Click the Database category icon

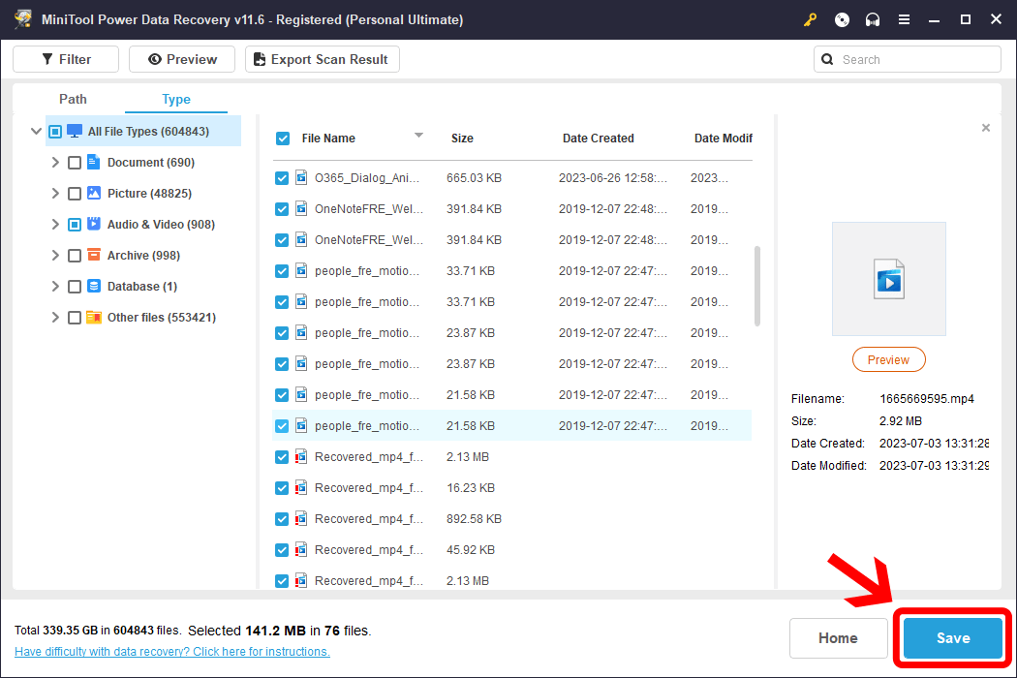click(x=93, y=286)
